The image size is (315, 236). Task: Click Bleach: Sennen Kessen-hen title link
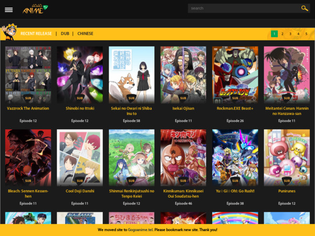(x=28, y=194)
